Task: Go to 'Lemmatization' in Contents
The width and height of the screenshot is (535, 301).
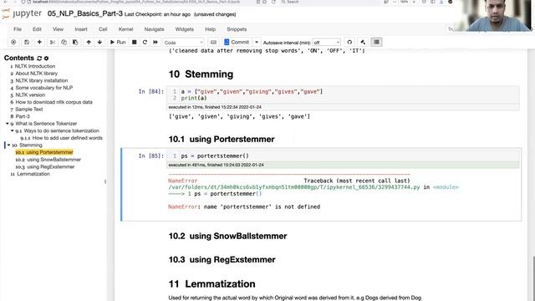Action: 33,174
